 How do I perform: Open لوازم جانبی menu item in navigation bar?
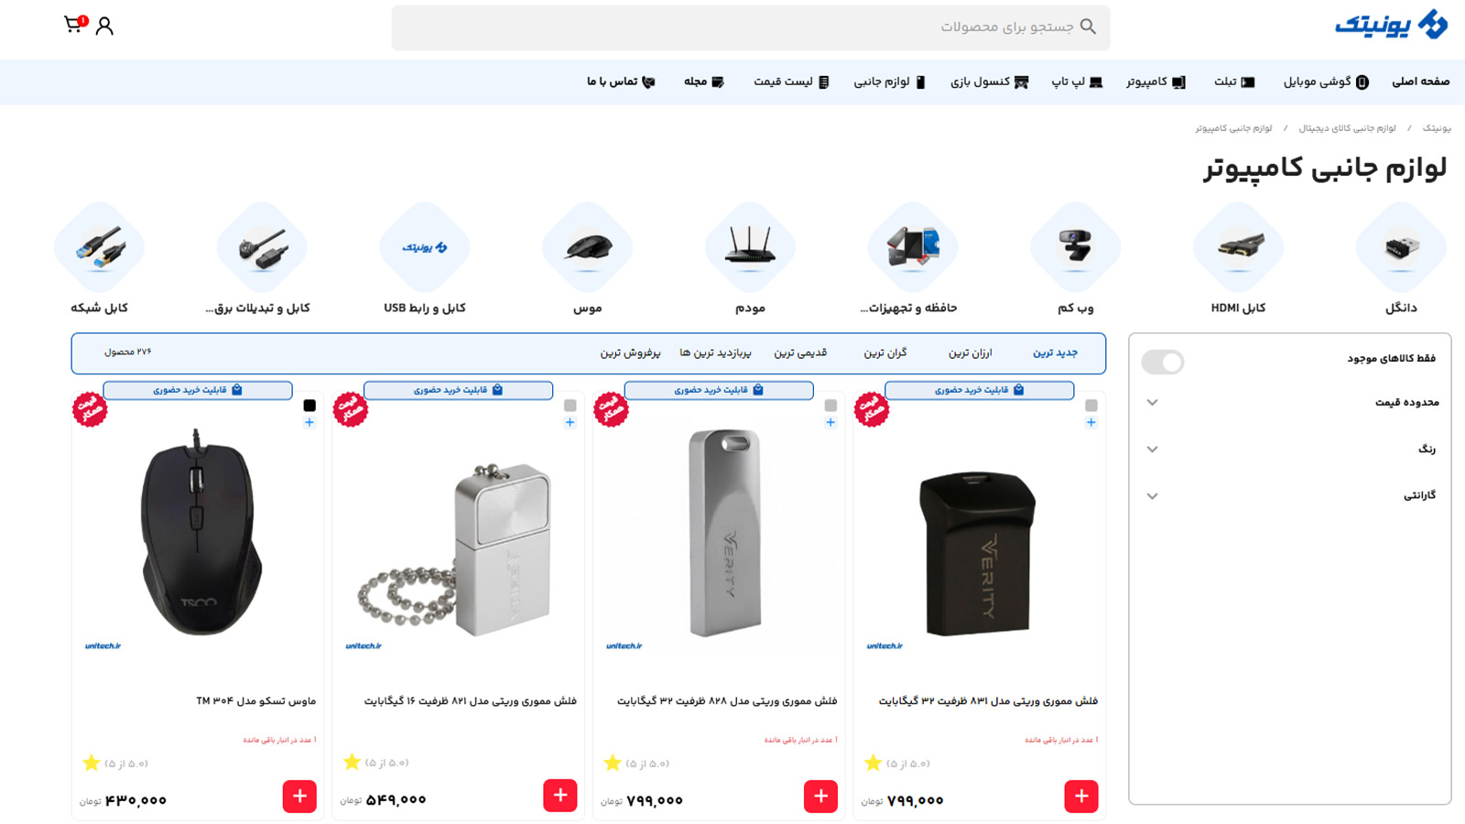click(x=890, y=81)
